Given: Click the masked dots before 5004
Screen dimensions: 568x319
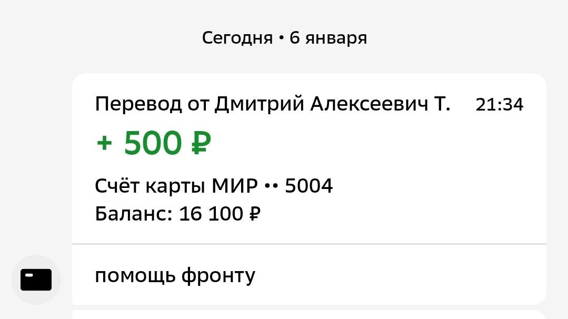Looking at the screenshot, I should coord(271,186).
